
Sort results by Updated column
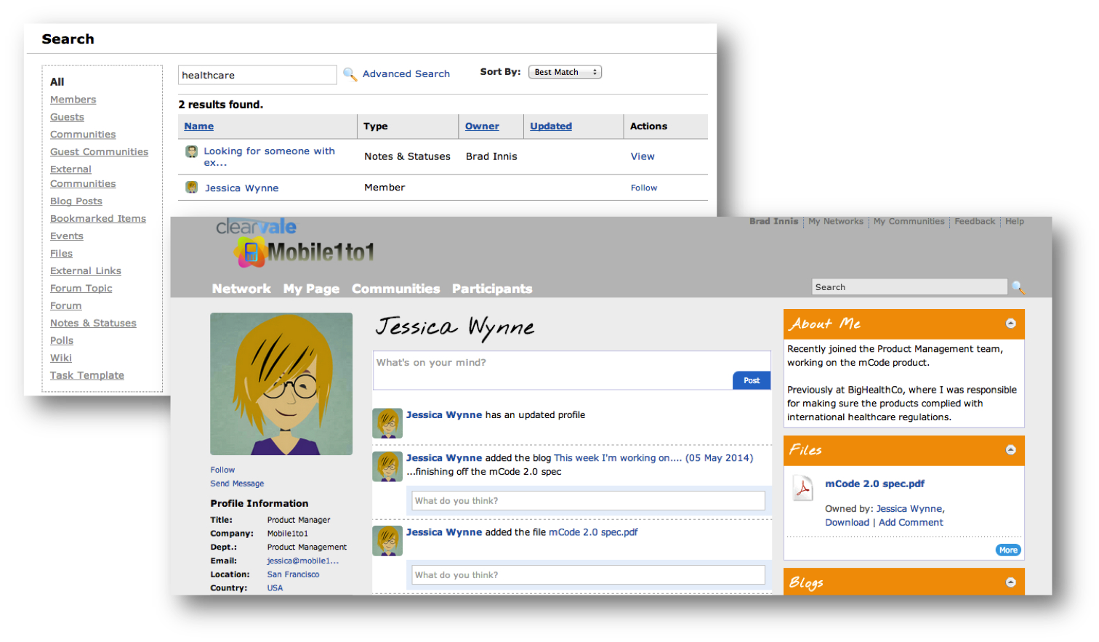click(x=551, y=127)
